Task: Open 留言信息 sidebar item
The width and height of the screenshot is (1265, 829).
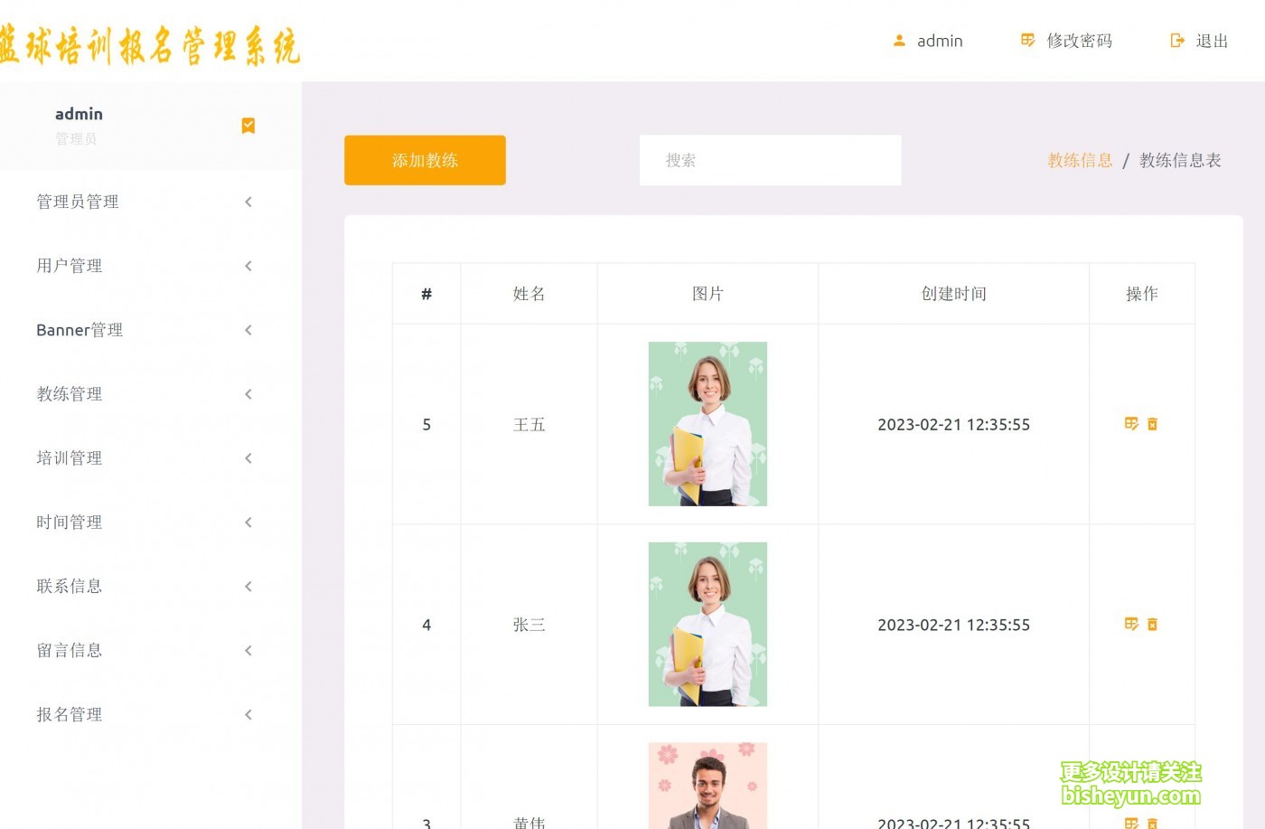Action: point(70,650)
